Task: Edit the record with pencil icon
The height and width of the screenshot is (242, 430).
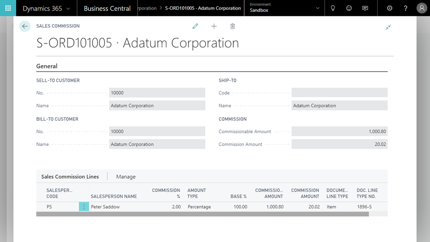Action: pos(195,26)
